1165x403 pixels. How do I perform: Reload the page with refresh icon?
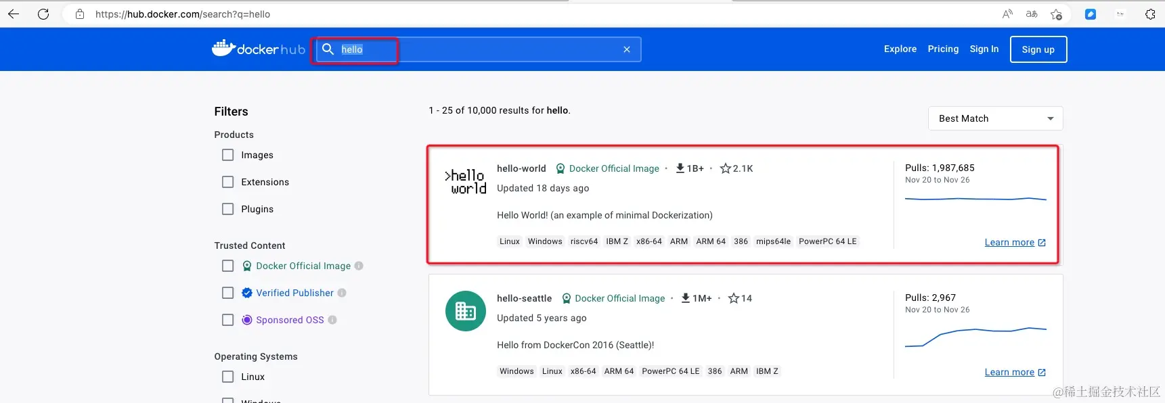click(43, 14)
